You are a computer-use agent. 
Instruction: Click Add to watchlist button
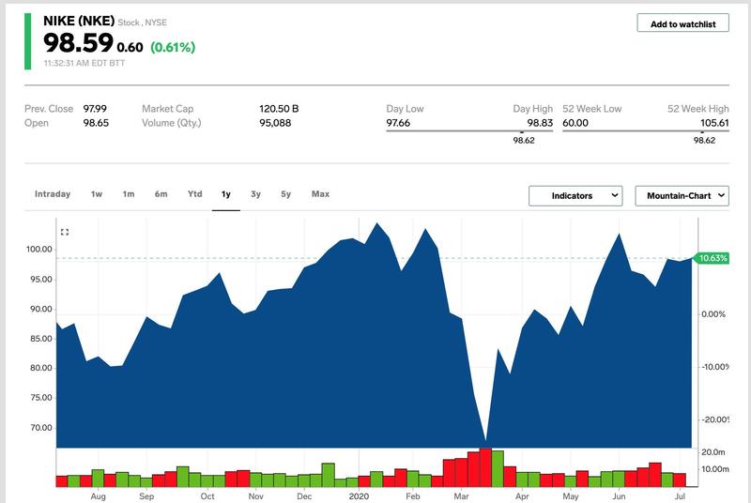coord(683,23)
